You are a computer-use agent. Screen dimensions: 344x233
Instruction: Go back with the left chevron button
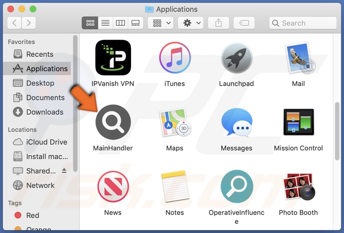click(x=14, y=23)
